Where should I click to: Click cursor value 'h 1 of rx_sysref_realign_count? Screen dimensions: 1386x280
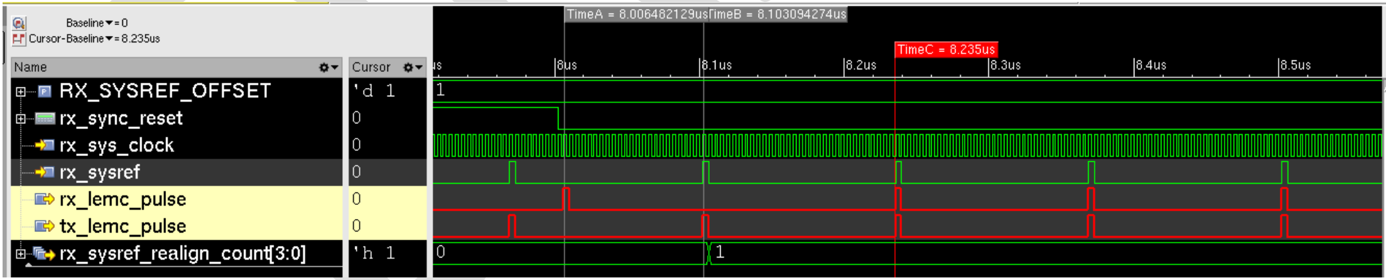tap(373, 254)
